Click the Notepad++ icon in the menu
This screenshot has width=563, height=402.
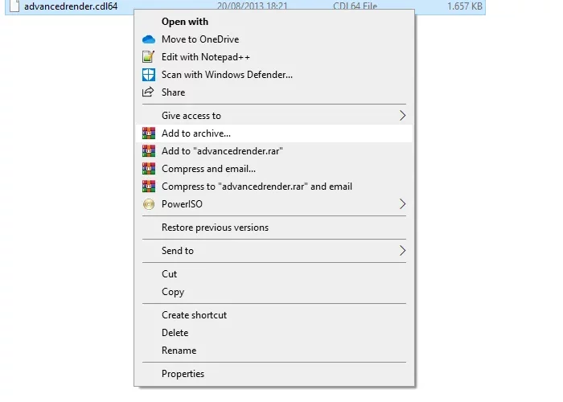coord(148,57)
